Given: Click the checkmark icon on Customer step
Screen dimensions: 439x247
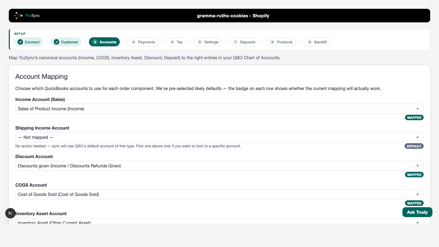Looking at the screenshot, I should pyautogui.click(x=57, y=42).
